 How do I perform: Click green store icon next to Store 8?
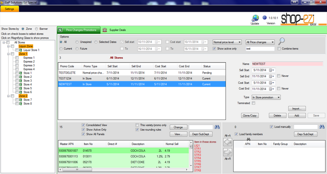(x=21, y=104)
